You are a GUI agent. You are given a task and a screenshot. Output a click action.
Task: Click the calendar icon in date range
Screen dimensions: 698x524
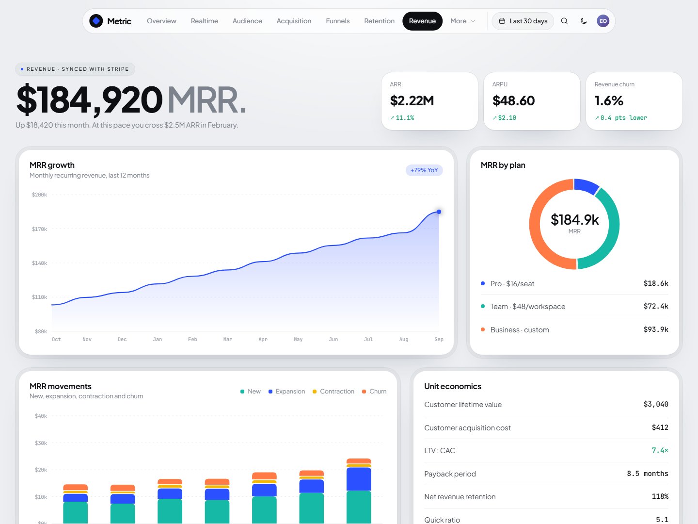(x=502, y=21)
